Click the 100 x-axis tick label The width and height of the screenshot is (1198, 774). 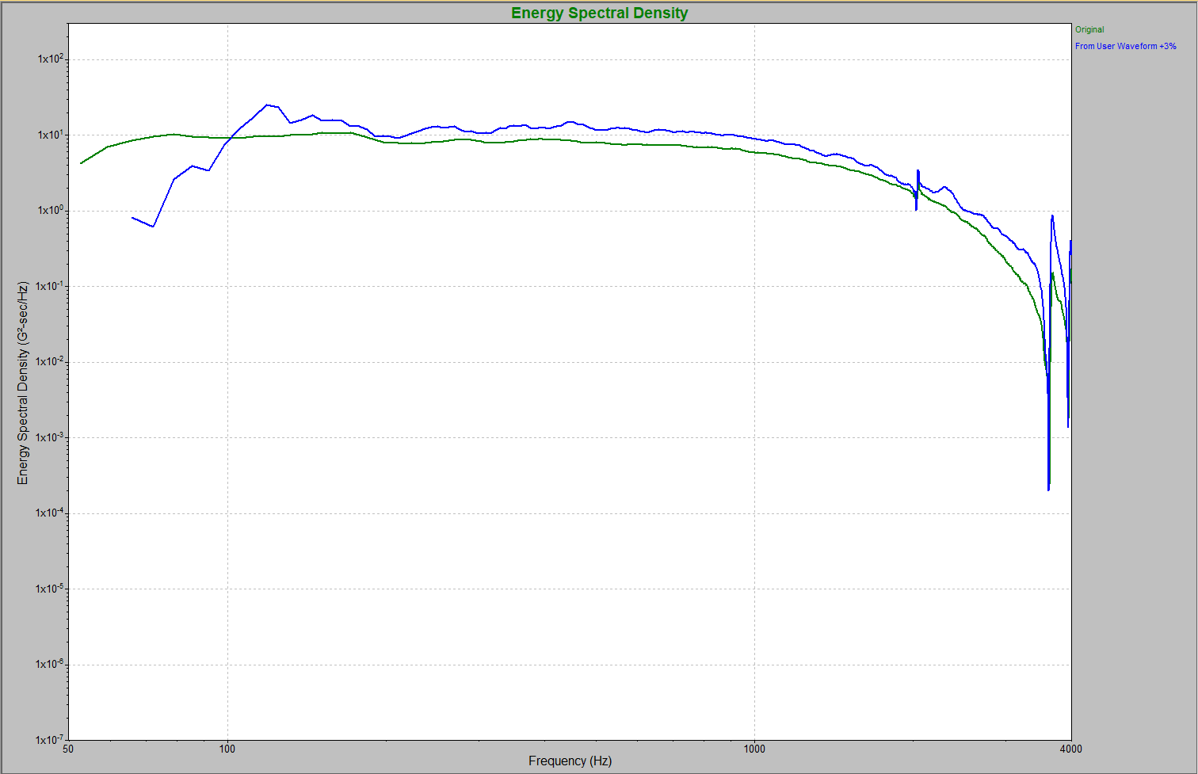(227, 749)
